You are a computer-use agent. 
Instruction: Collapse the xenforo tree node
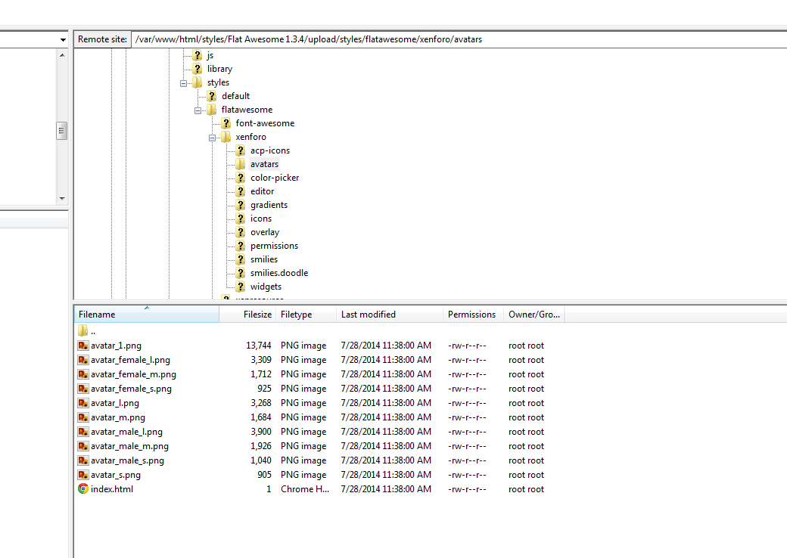click(x=213, y=138)
